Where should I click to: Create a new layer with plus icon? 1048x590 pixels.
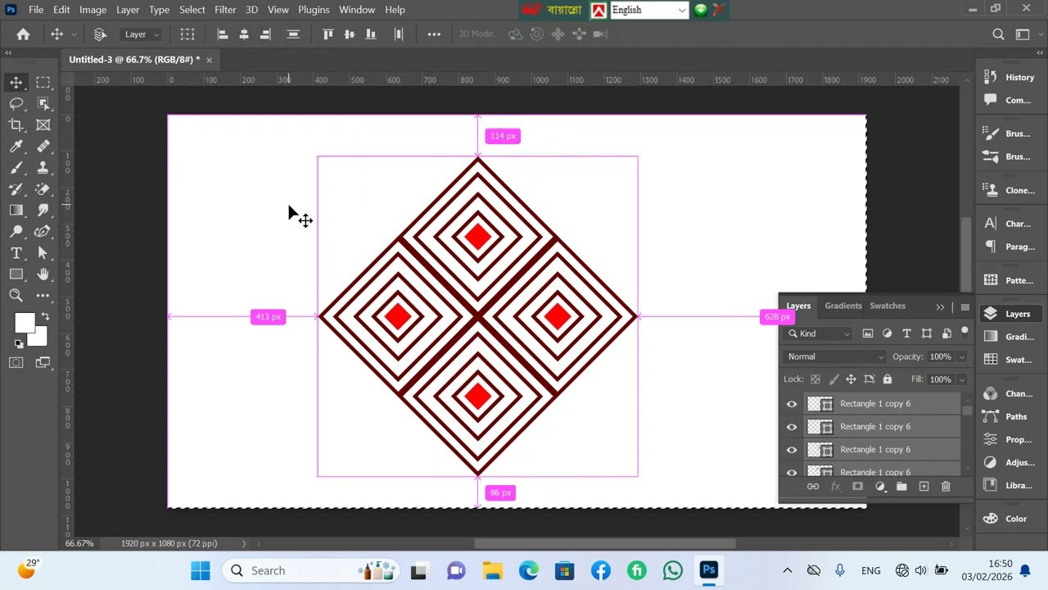coord(924,487)
